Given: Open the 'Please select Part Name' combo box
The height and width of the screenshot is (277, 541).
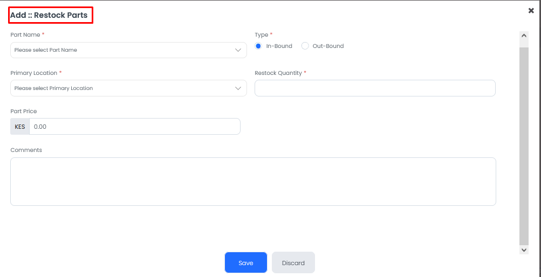Looking at the screenshot, I should point(128,50).
